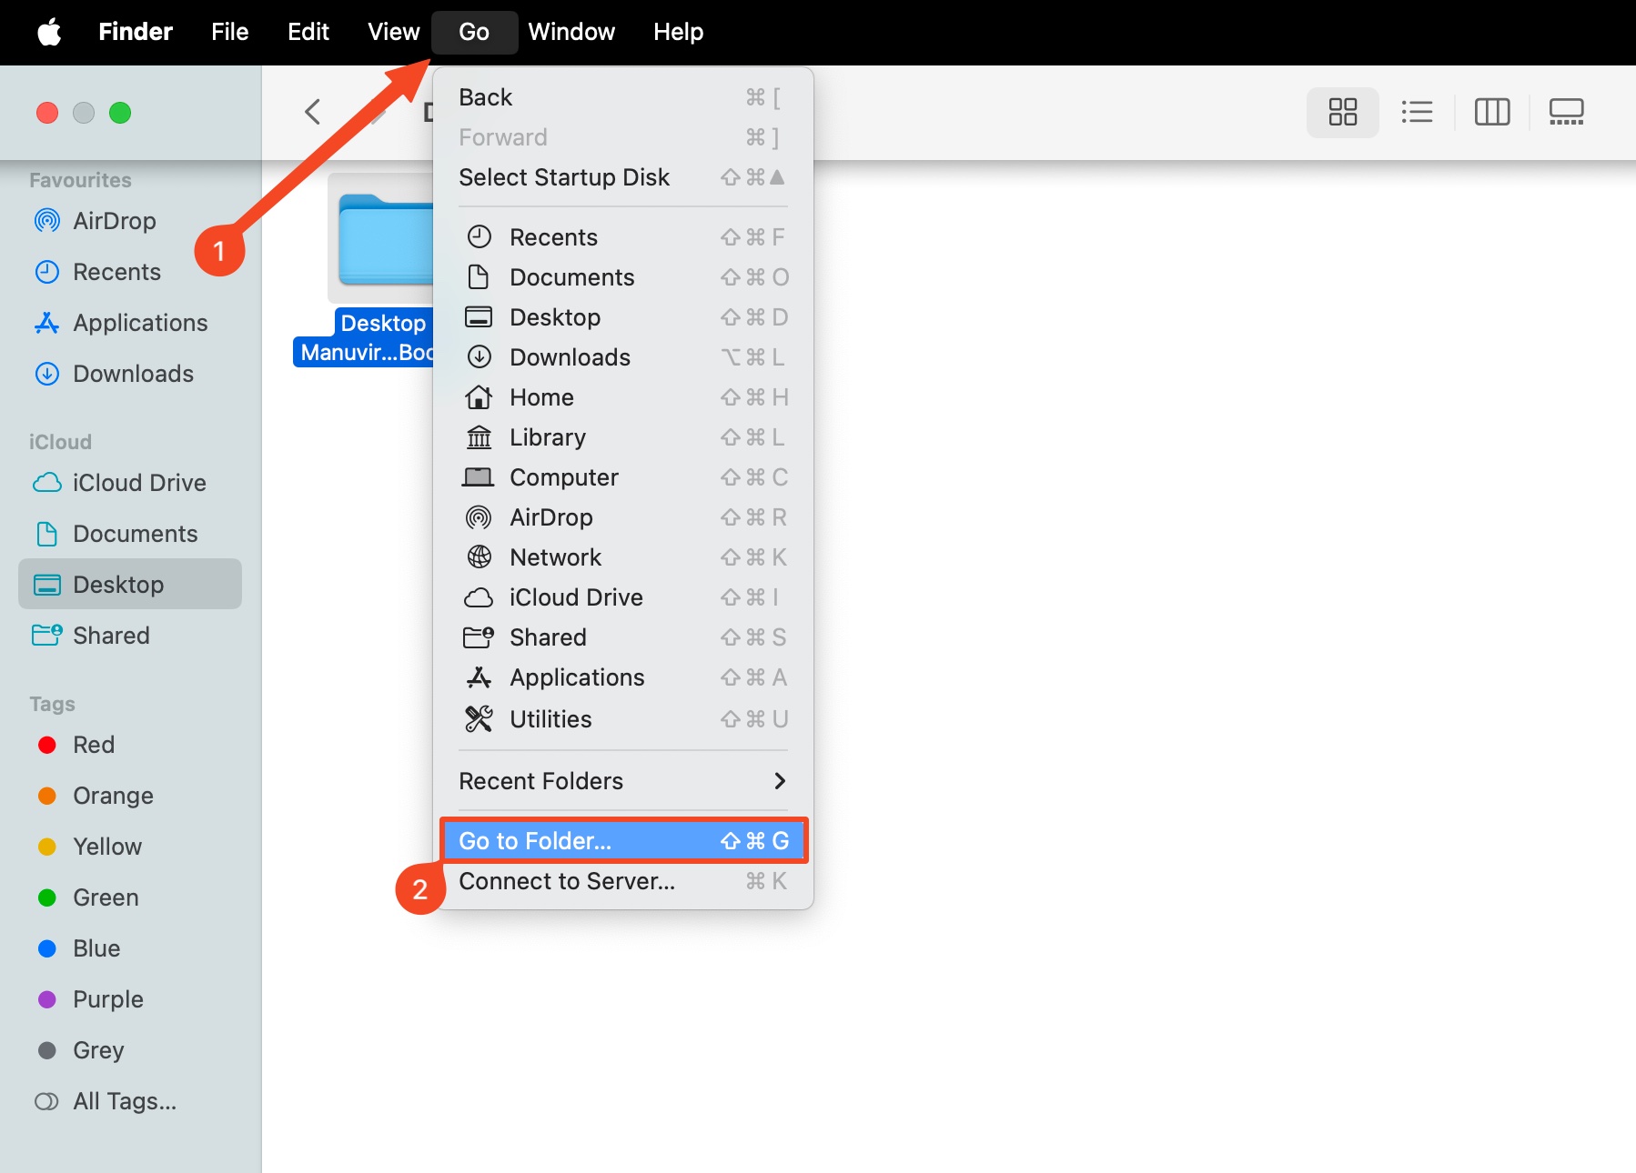Choose Utilities in the Go menu
Image resolution: width=1636 pixels, height=1173 pixels.
(x=623, y=719)
